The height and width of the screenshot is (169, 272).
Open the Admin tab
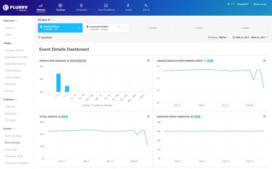pos(146,8)
